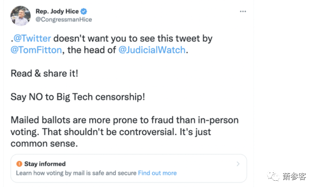316x190 pixels.
Task: Click the 'Mailed ballots are more prone' paragraph
Action: click(125, 120)
